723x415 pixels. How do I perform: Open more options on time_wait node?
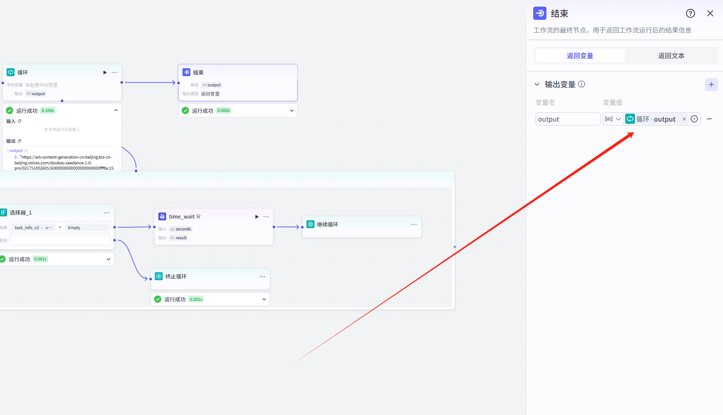[x=266, y=217]
